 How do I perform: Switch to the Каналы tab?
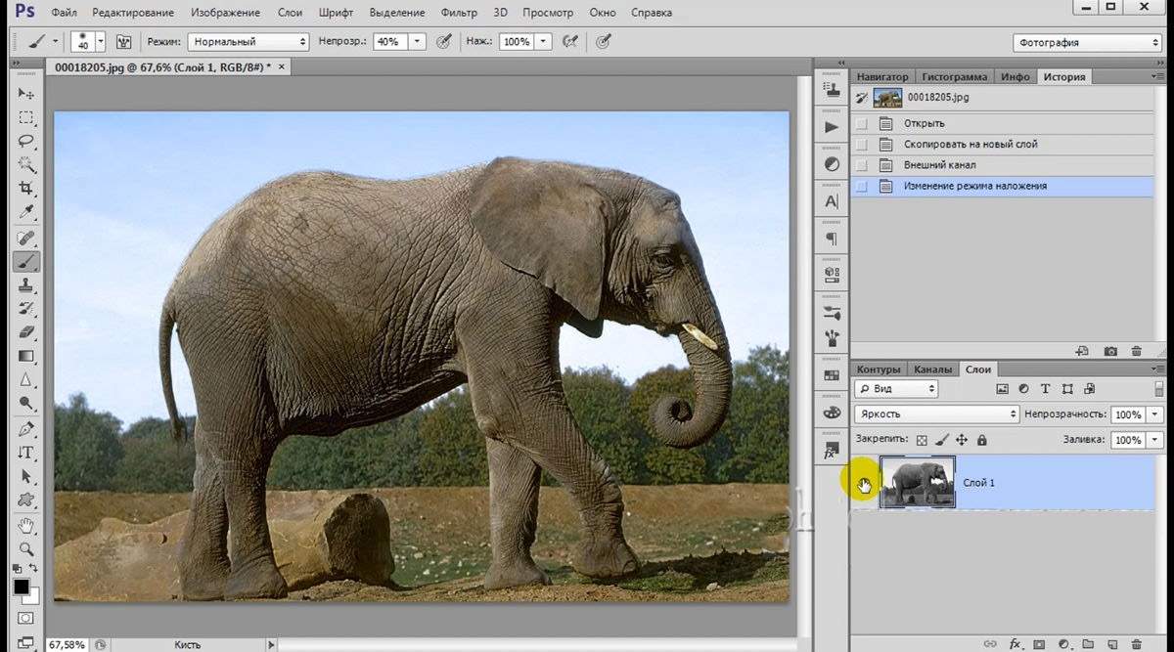click(x=932, y=369)
